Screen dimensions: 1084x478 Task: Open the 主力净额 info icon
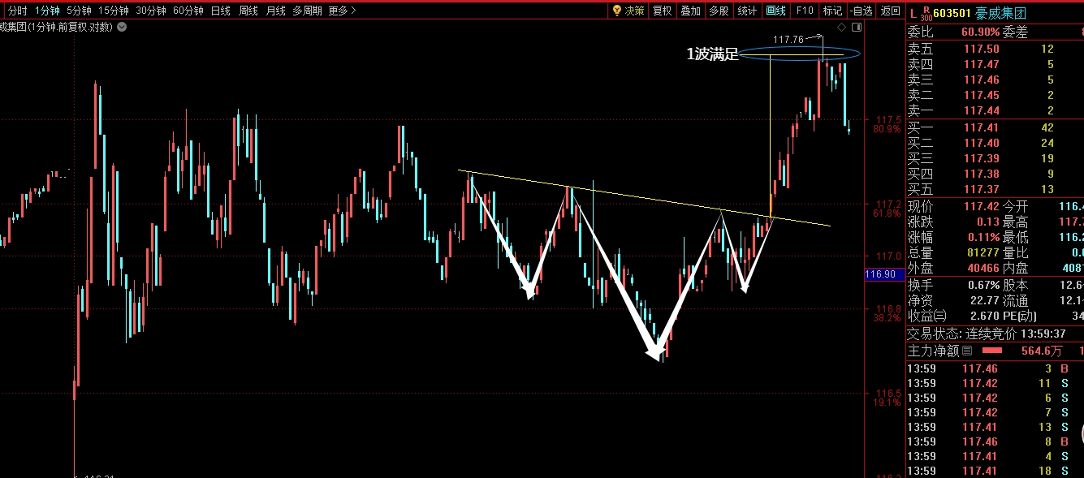pos(966,351)
